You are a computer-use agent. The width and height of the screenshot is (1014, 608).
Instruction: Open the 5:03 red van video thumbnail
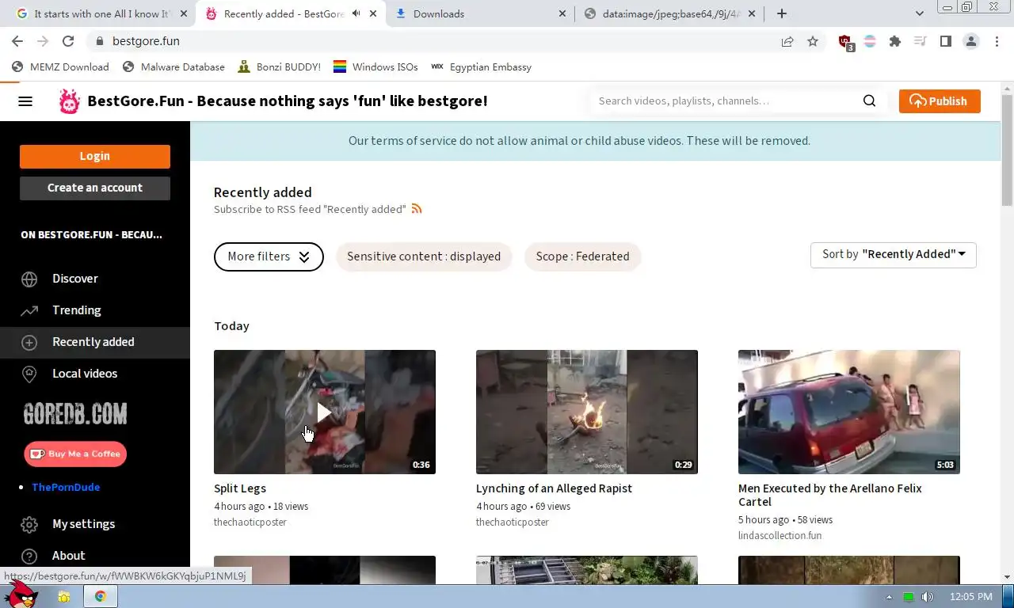[849, 412]
